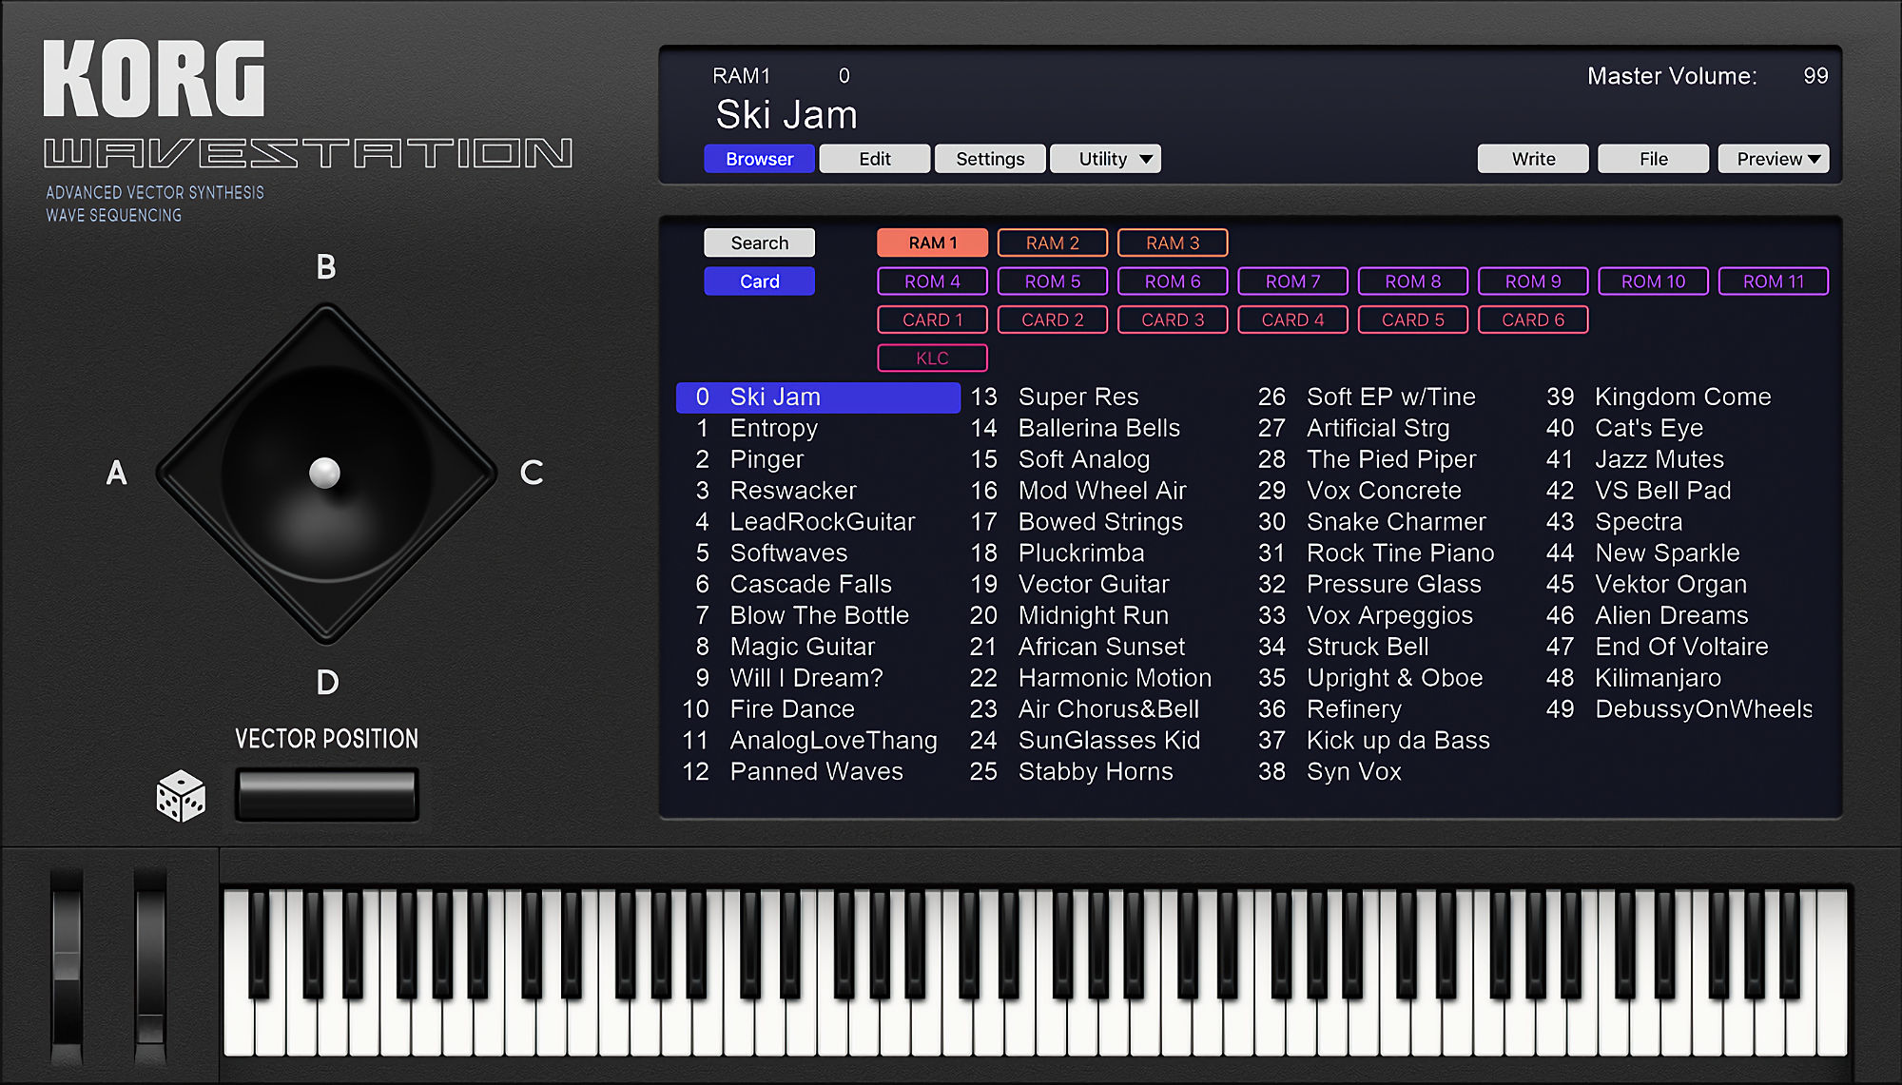Click the File button

[x=1653, y=159]
